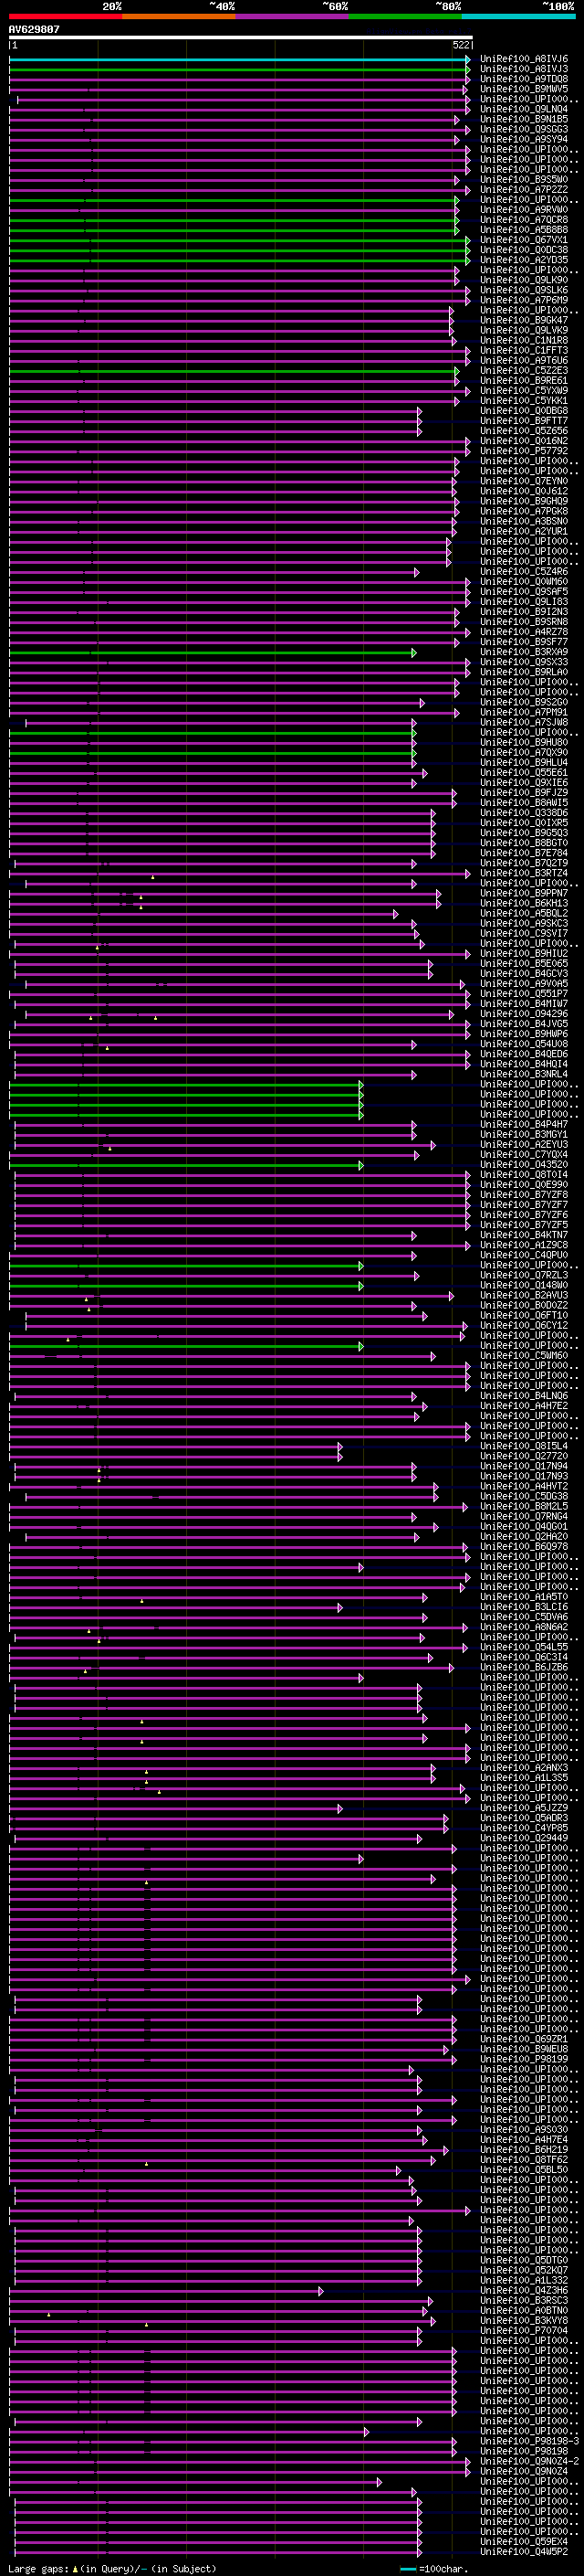Click the short purple bar for UniRef100_Q4Z3H6
584x2576 pixels.
[x=166, y=2290]
